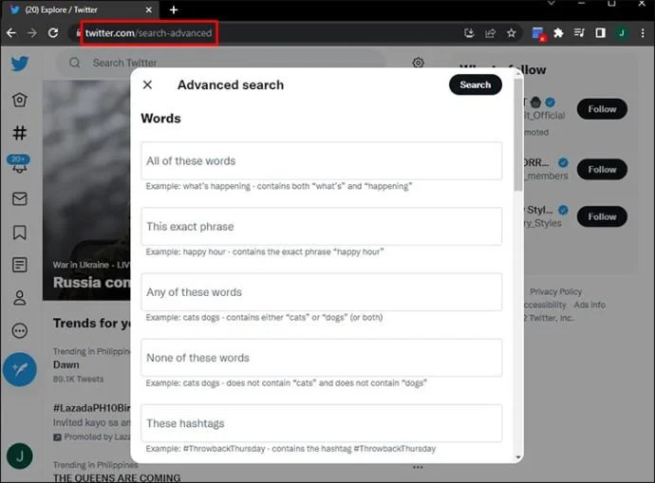655x483 pixels.
Task: Click the blue compose Tweet button
Action: pyautogui.click(x=20, y=369)
